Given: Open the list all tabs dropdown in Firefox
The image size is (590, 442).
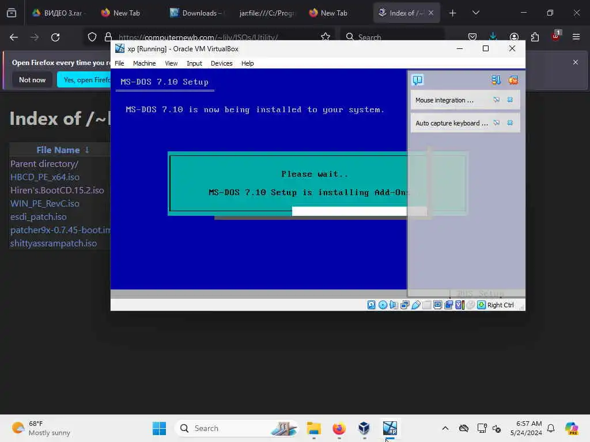Looking at the screenshot, I should click(475, 13).
